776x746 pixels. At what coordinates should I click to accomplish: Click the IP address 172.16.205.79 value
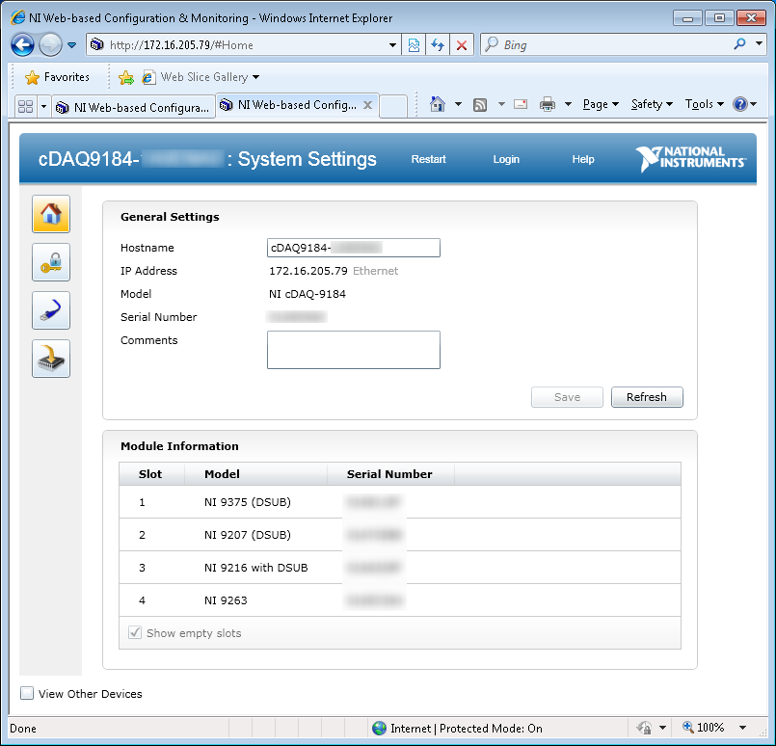(308, 271)
